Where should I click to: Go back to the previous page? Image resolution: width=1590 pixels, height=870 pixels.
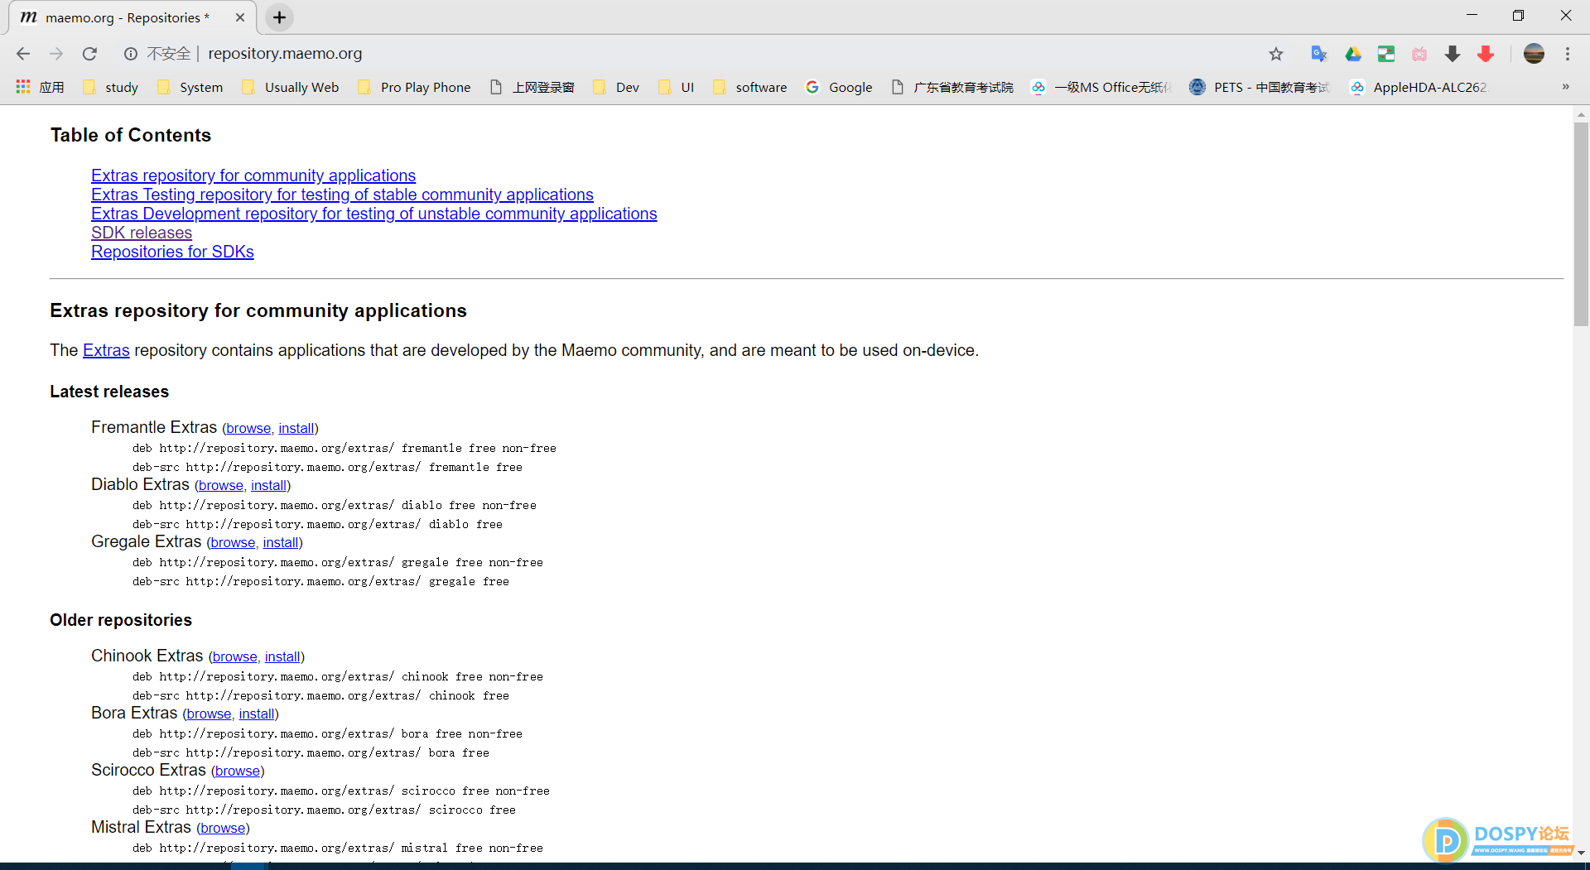pyautogui.click(x=23, y=54)
